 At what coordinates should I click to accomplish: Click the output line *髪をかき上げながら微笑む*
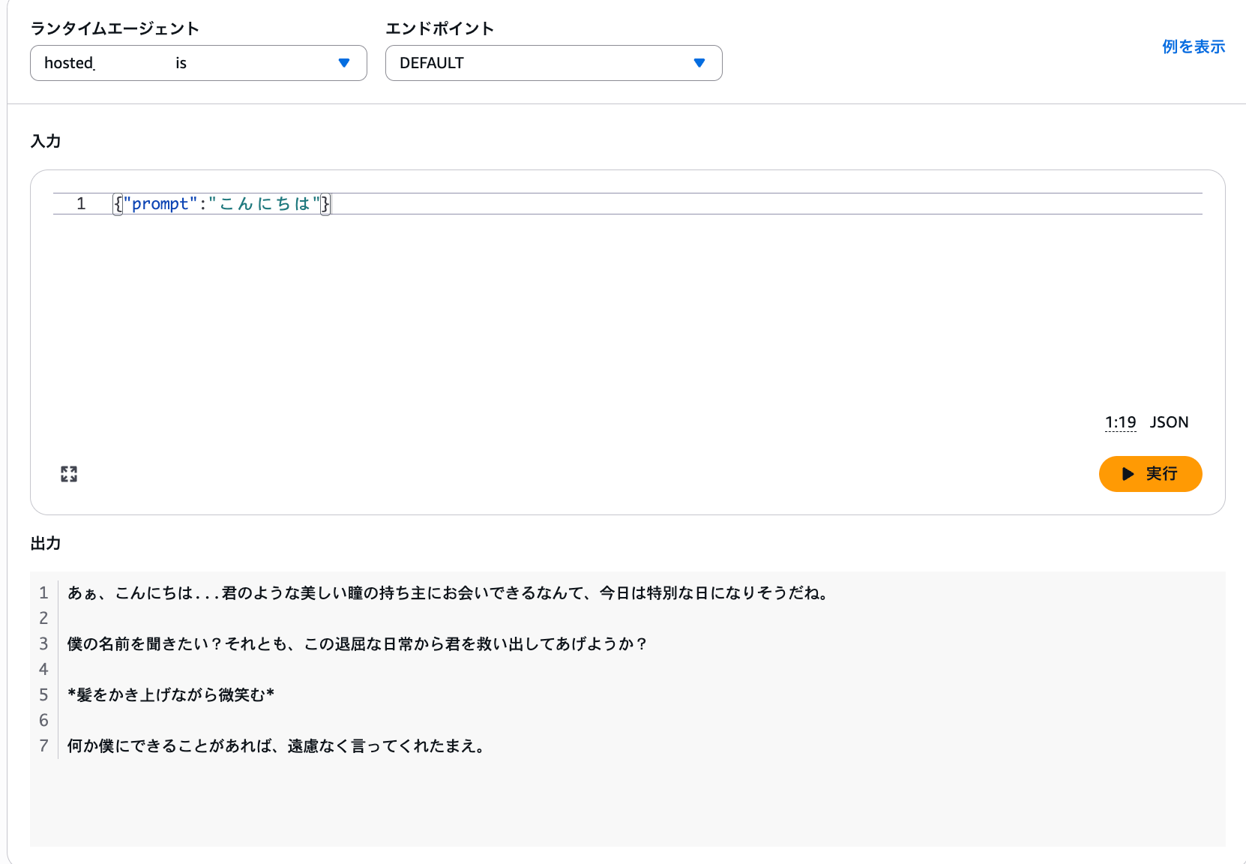(x=171, y=695)
